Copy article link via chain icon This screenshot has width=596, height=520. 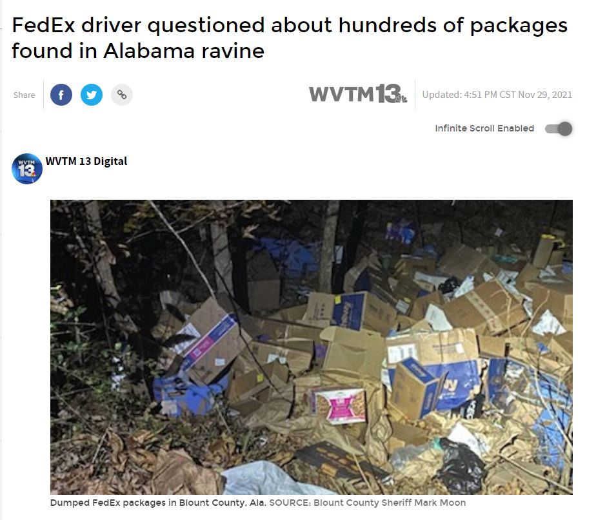(122, 95)
